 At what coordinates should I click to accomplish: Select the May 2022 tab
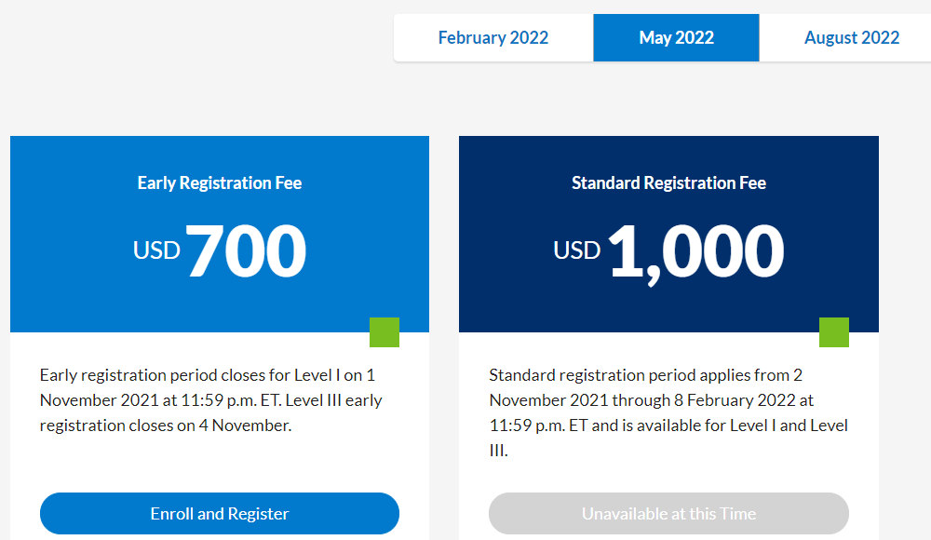(676, 38)
